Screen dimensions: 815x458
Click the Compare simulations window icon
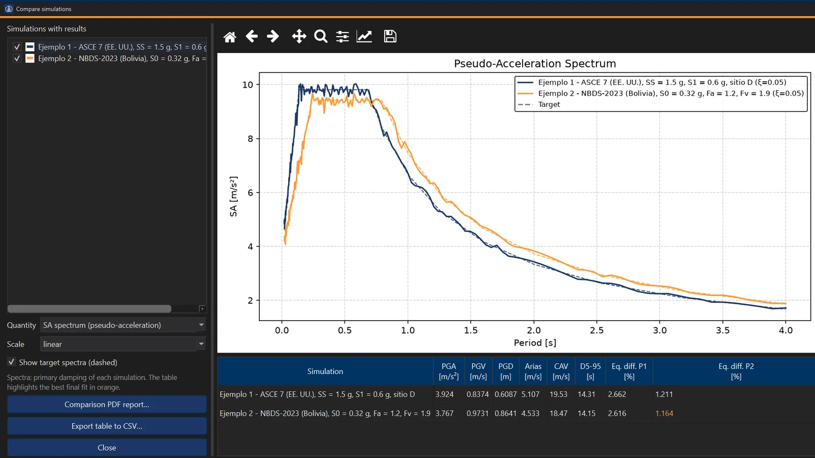tap(9, 9)
